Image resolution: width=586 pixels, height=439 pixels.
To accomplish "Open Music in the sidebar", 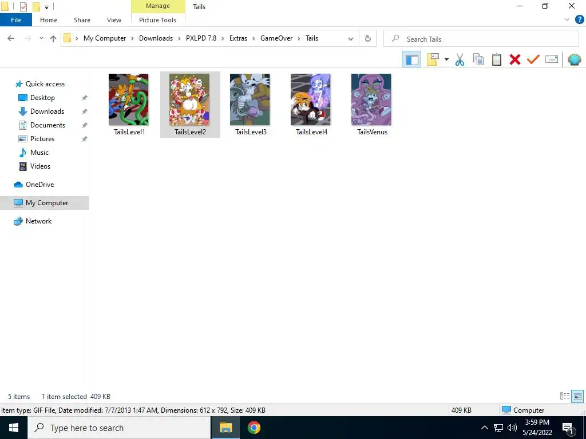I will [39, 153].
